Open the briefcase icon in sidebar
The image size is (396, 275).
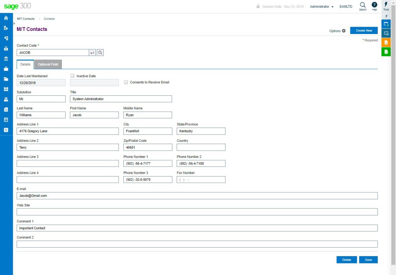tap(6, 69)
